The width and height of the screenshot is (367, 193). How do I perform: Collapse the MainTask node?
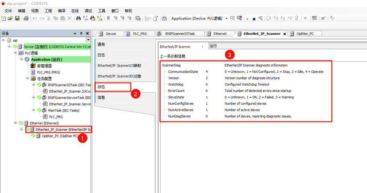coord(34,110)
